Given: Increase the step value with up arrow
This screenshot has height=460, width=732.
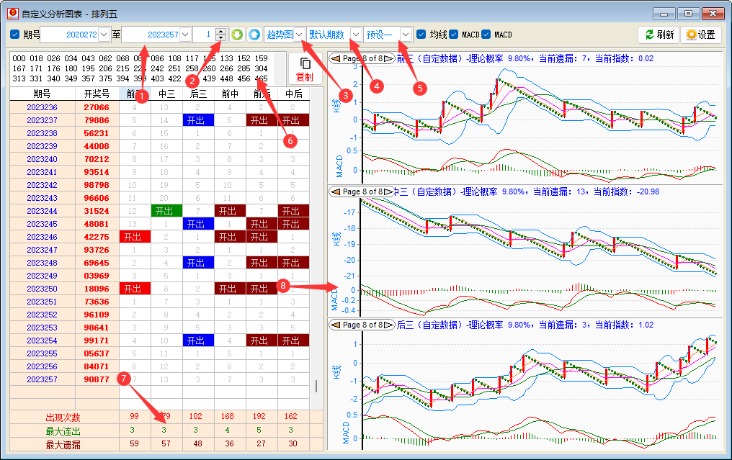Looking at the screenshot, I should coord(220,31).
